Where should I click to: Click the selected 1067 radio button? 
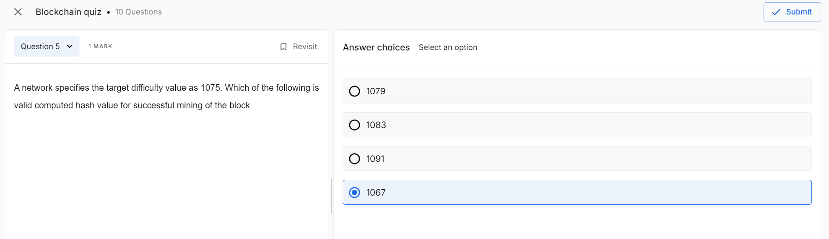pos(355,193)
